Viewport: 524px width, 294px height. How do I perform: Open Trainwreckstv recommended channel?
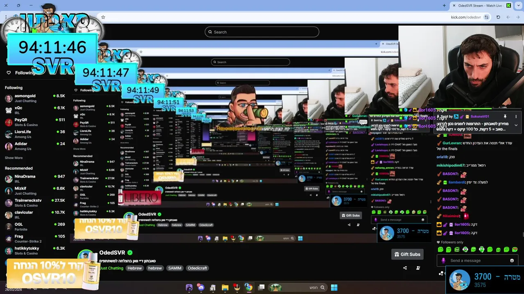35,203
